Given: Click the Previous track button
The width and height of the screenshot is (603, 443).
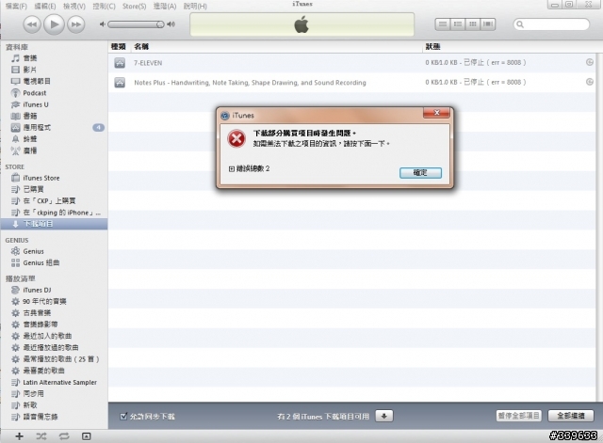Looking at the screenshot, I should tap(32, 24).
